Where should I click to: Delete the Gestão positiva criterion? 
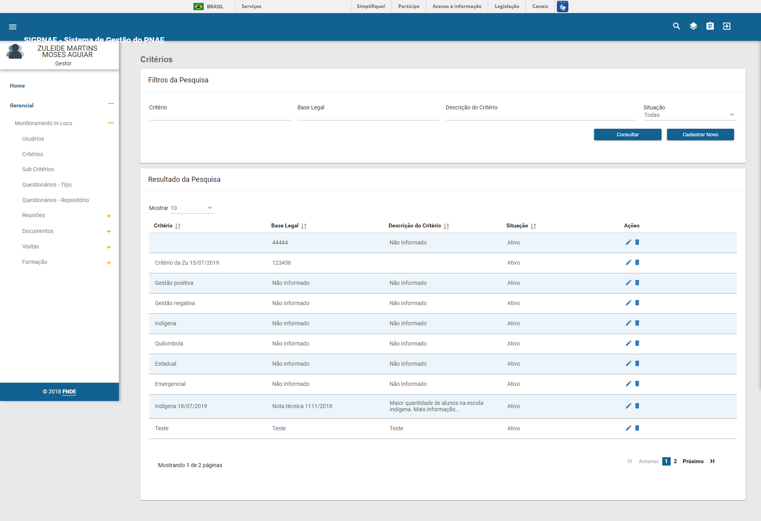point(637,282)
